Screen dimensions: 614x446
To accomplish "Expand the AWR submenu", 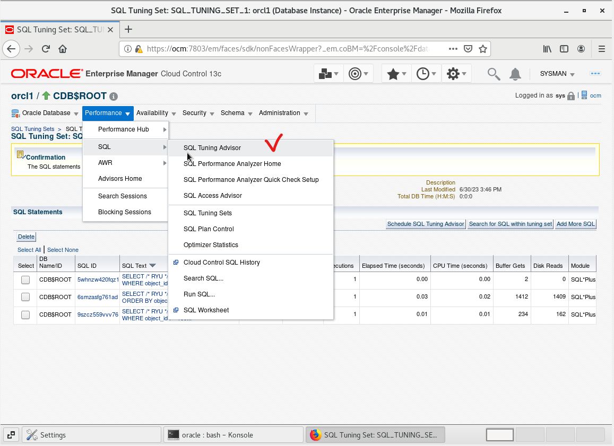I will click(x=125, y=163).
